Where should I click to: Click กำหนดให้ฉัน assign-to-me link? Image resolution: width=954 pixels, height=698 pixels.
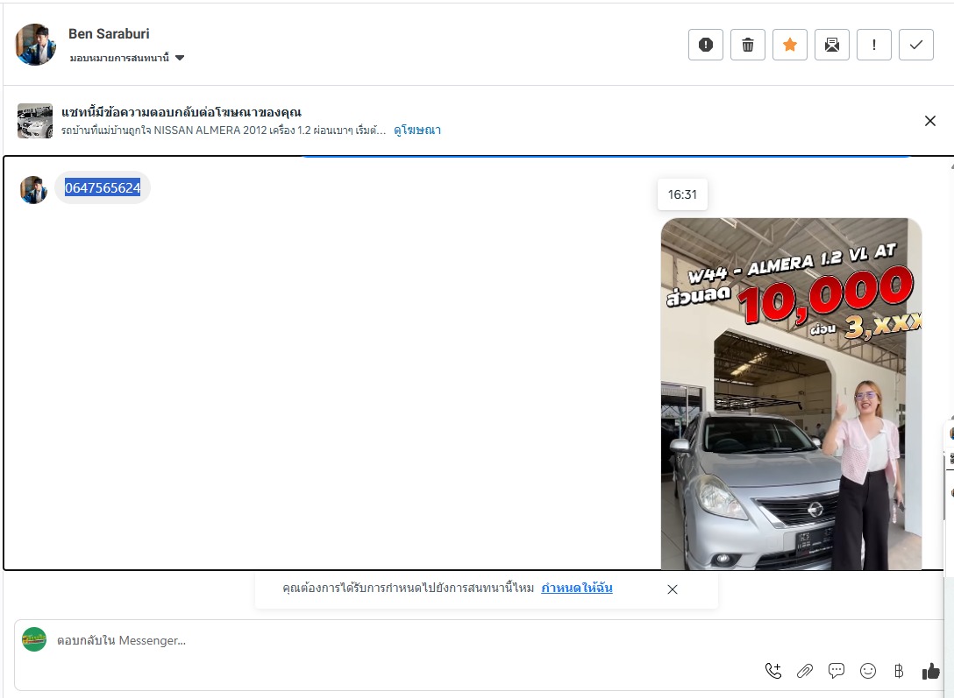click(x=577, y=588)
